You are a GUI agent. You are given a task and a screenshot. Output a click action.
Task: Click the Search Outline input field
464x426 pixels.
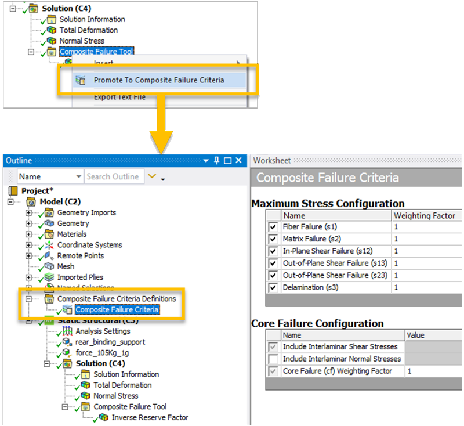tap(113, 177)
